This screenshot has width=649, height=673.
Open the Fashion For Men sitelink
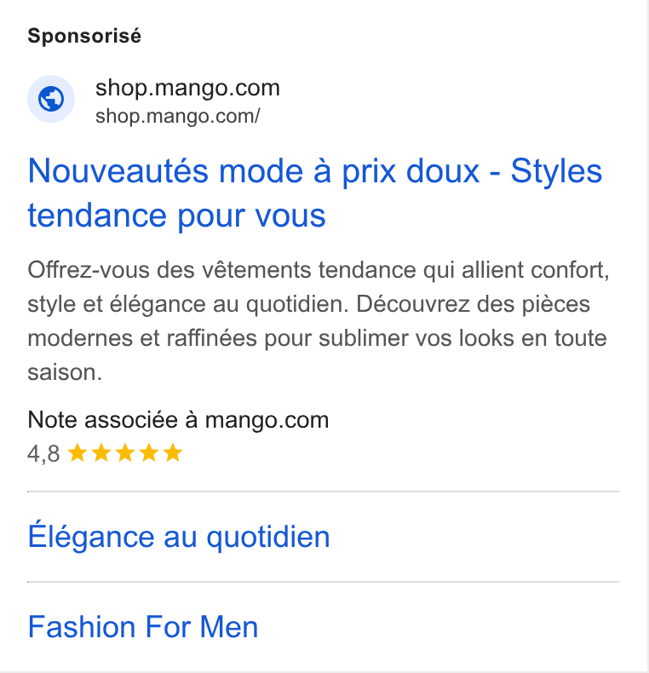pyautogui.click(x=143, y=627)
